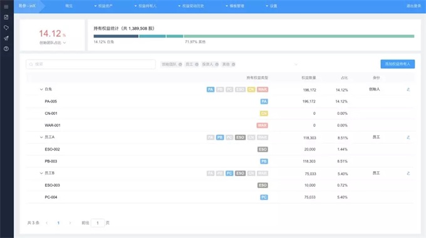Screen dimensions: 426x238
Task: Click the save-disk icon in sidebar
Action: coord(6,17)
